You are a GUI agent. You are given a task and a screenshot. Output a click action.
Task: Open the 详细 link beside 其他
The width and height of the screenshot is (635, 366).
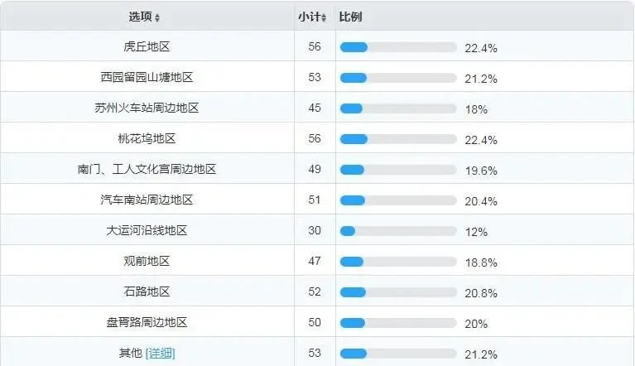pos(160,353)
